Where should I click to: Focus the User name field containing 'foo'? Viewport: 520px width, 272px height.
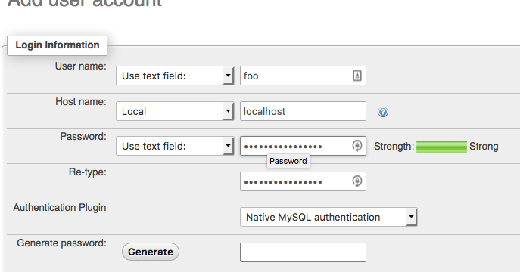pos(303,76)
